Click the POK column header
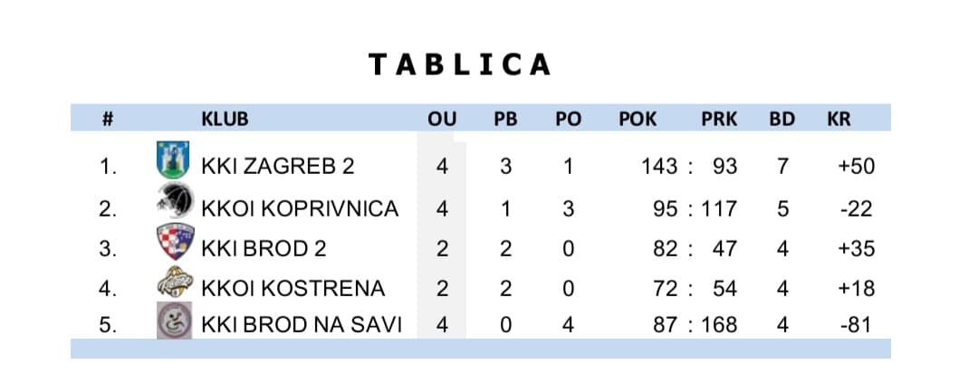This screenshot has height=384, width=978. (638, 119)
